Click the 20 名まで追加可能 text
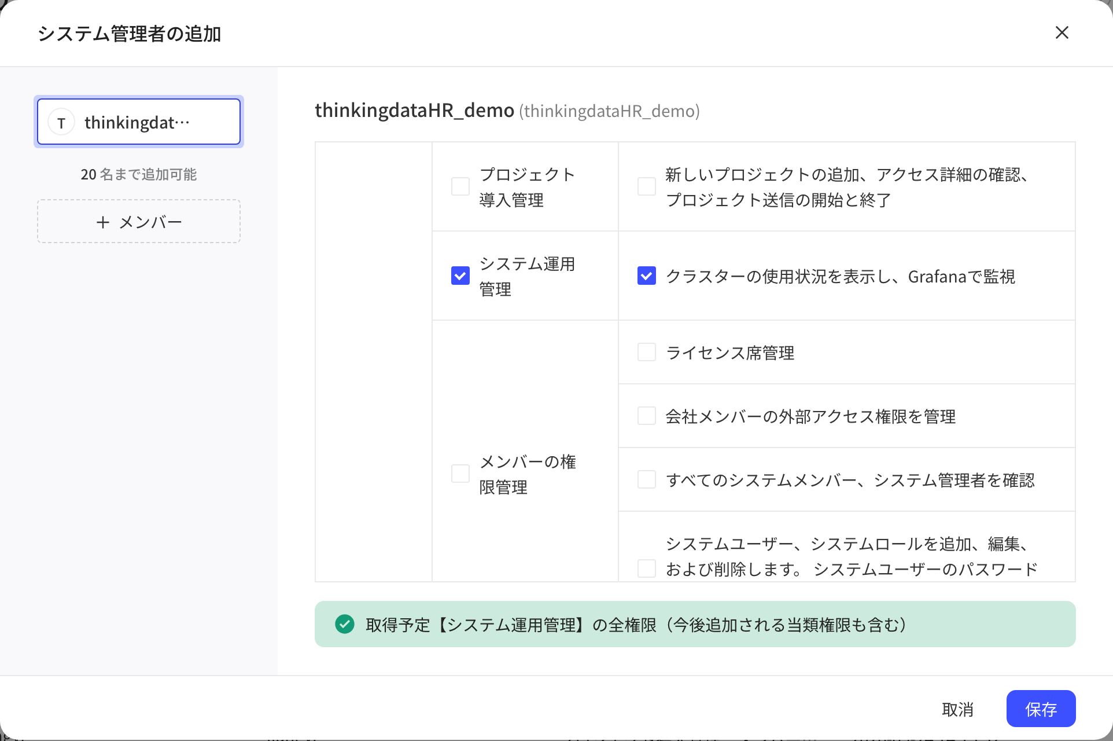The height and width of the screenshot is (741, 1113). [x=139, y=174]
